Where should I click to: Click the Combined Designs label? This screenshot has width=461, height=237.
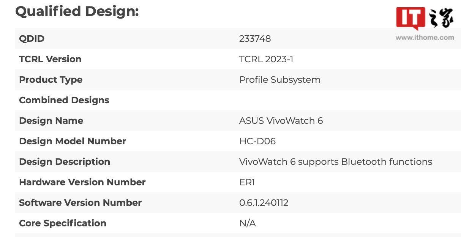(64, 100)
